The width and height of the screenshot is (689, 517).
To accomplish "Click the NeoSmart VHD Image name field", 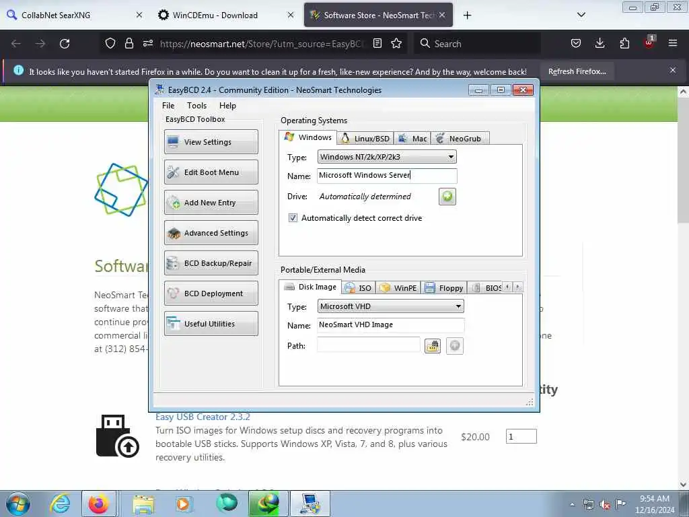I will [x=390, y=325].
